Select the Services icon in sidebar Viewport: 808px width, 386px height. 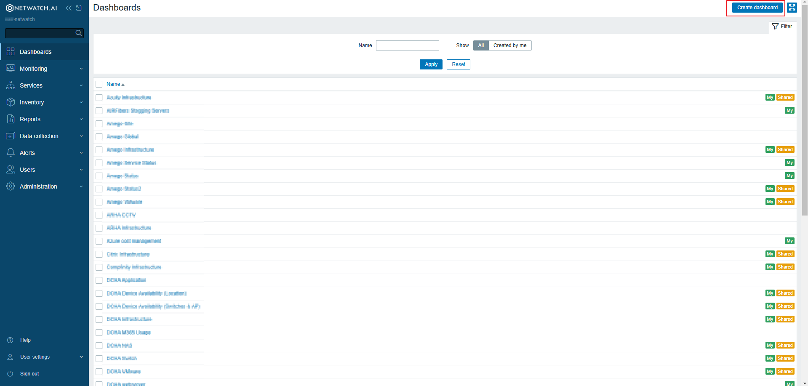point(11,85)
